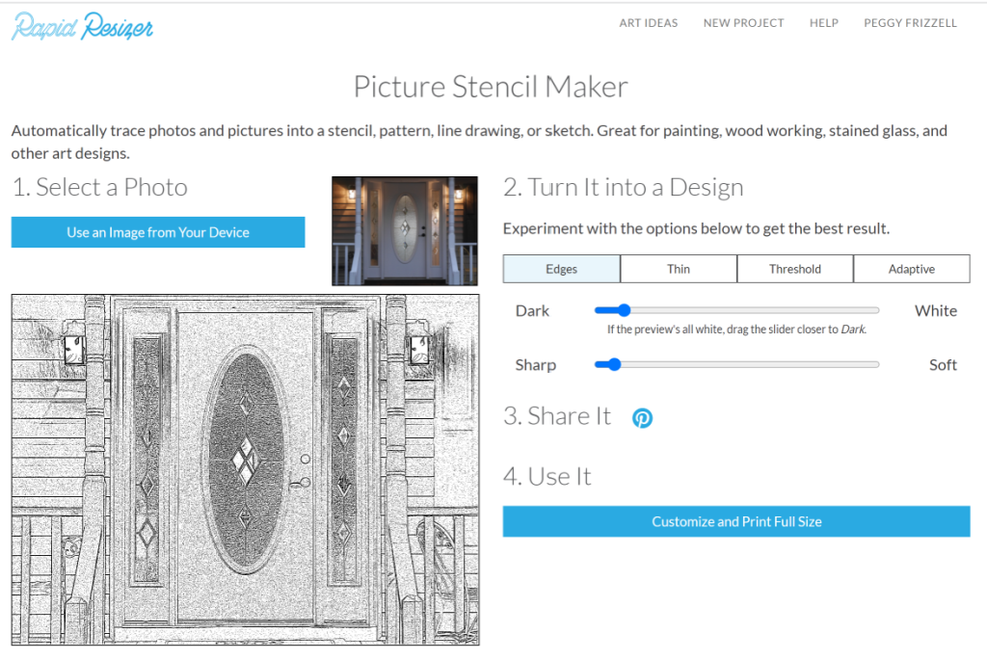Screen dimensions: 987x660
Task: Start a New Project
Action: tap(743, 23)
